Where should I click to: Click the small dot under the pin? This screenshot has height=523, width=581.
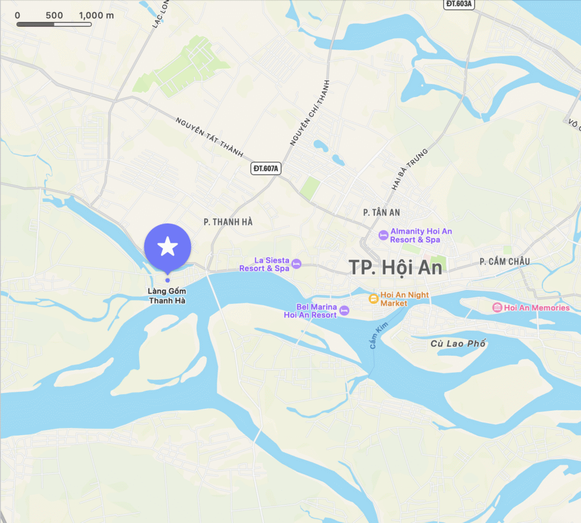[167, 280]
